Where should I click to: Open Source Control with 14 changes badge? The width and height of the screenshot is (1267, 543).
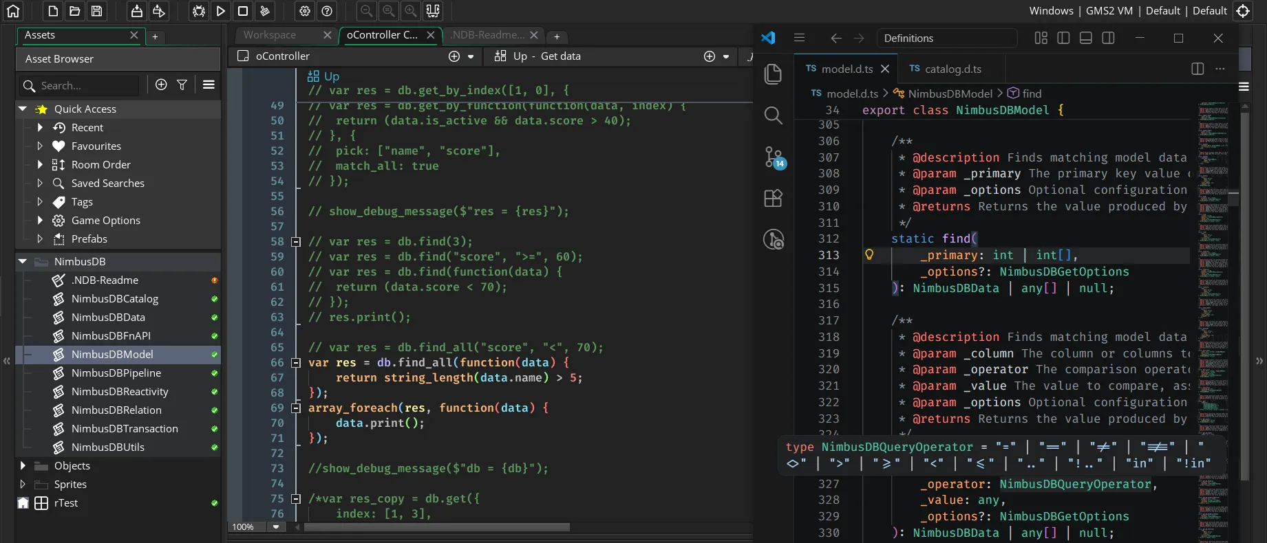click(774, 157)
